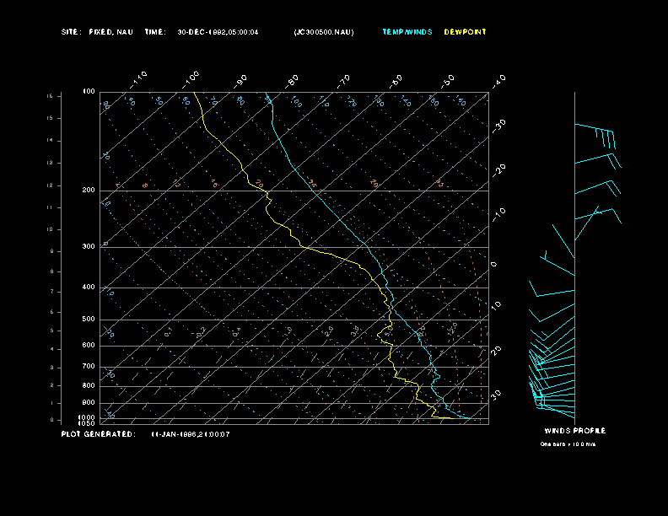The image size is (668, 516).
Task: Click the '16' height tick on left axis
Action: (50, 96)
